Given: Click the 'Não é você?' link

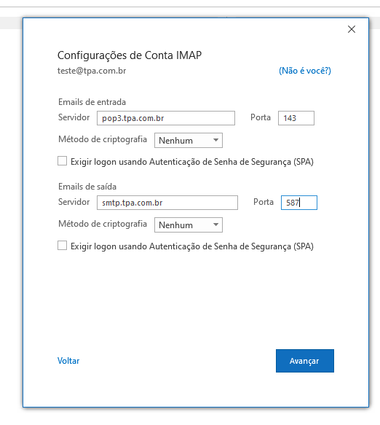Looking at the screenshot, I should pyautogui.click(x=305, y=71).
